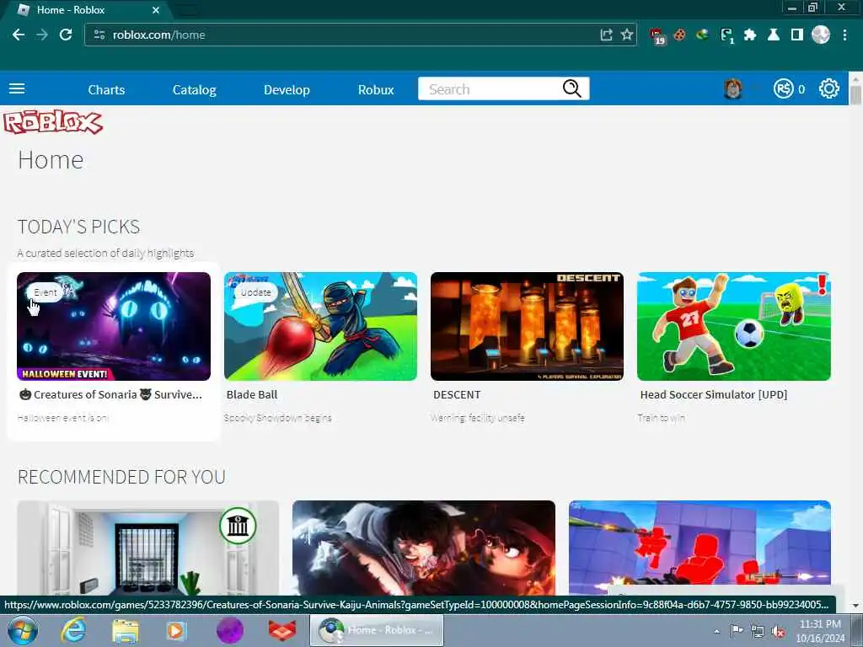This screenshot has height=647, width=863.
Task: Click the 'Train to win' caption
Action: pyautogui.click(x=661, y=418)
